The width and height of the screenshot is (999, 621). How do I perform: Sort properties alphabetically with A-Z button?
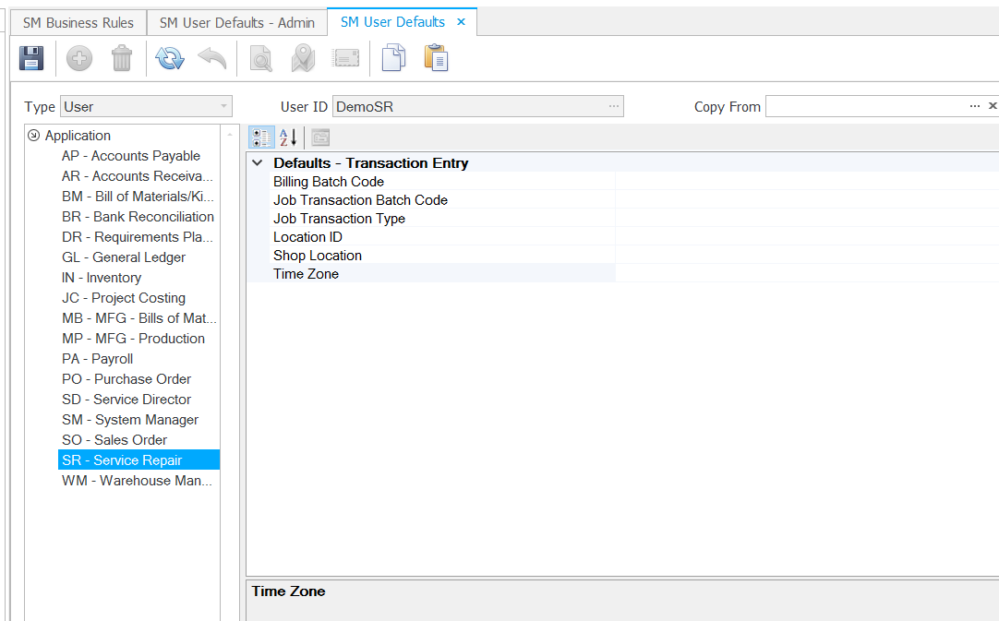tap(288, 137)
